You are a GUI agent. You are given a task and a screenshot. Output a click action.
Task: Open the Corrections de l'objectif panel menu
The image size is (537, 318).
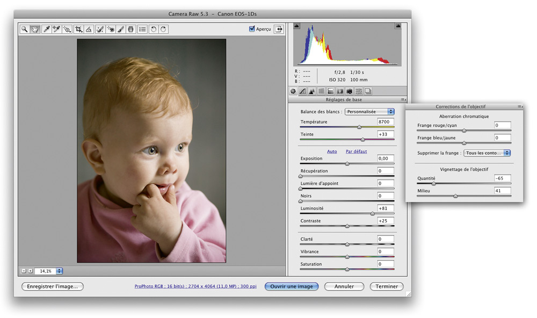coord(520,106)
